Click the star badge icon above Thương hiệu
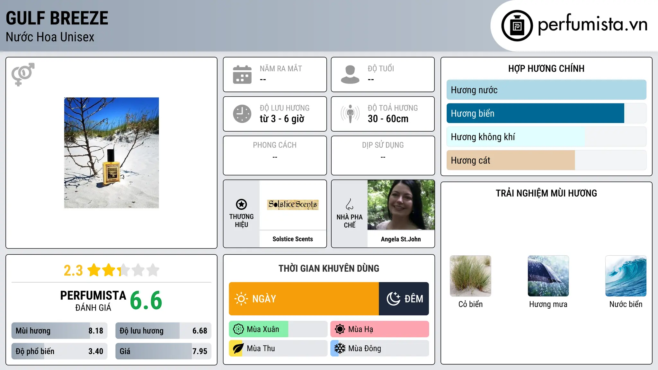658x370 pixels. pyautogui.click(x=241, y=204)
